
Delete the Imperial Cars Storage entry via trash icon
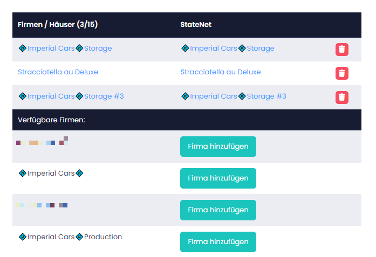pyautogui.click(x=341, y=50)
